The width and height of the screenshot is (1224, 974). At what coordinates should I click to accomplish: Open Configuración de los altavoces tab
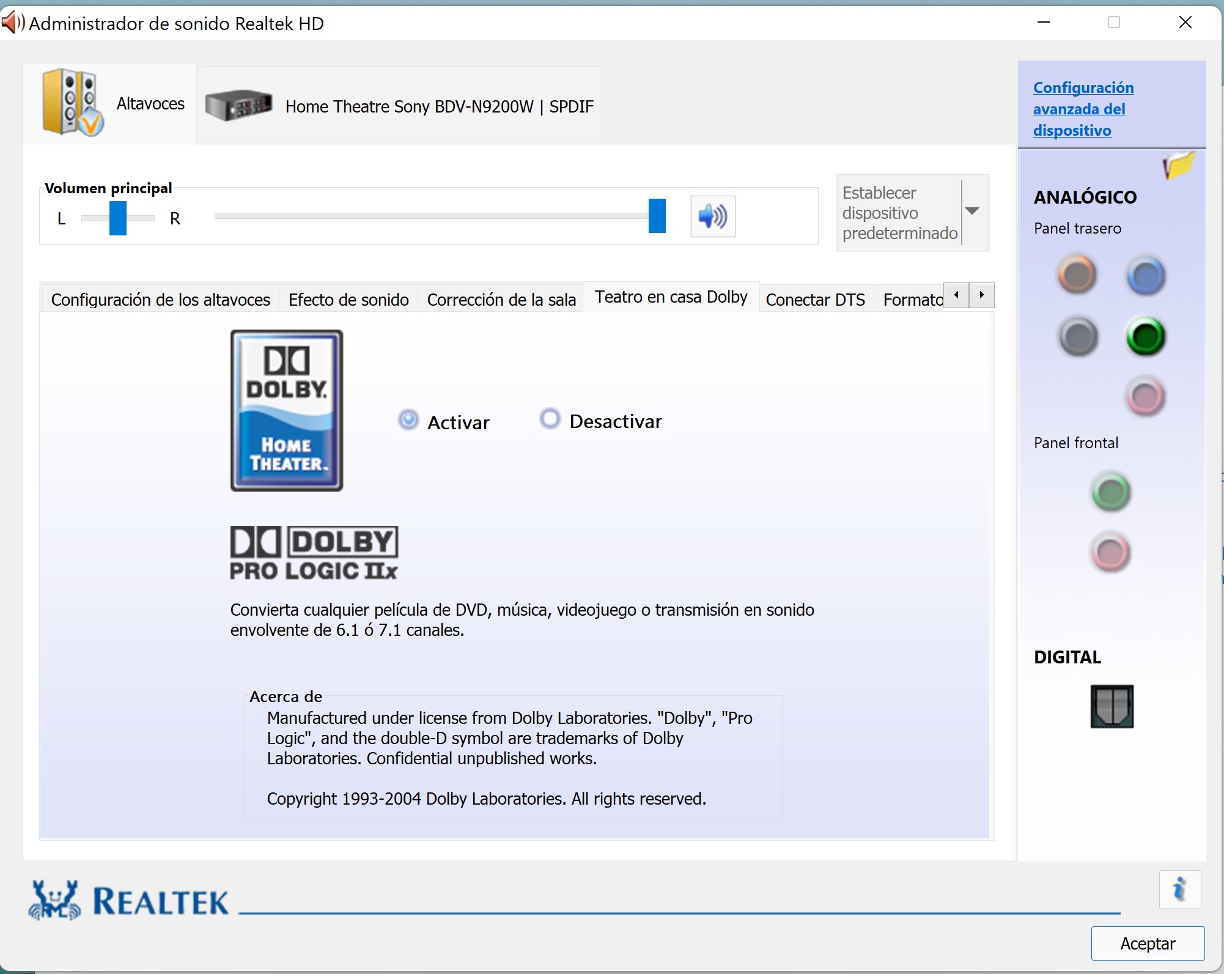coord(160,300)
